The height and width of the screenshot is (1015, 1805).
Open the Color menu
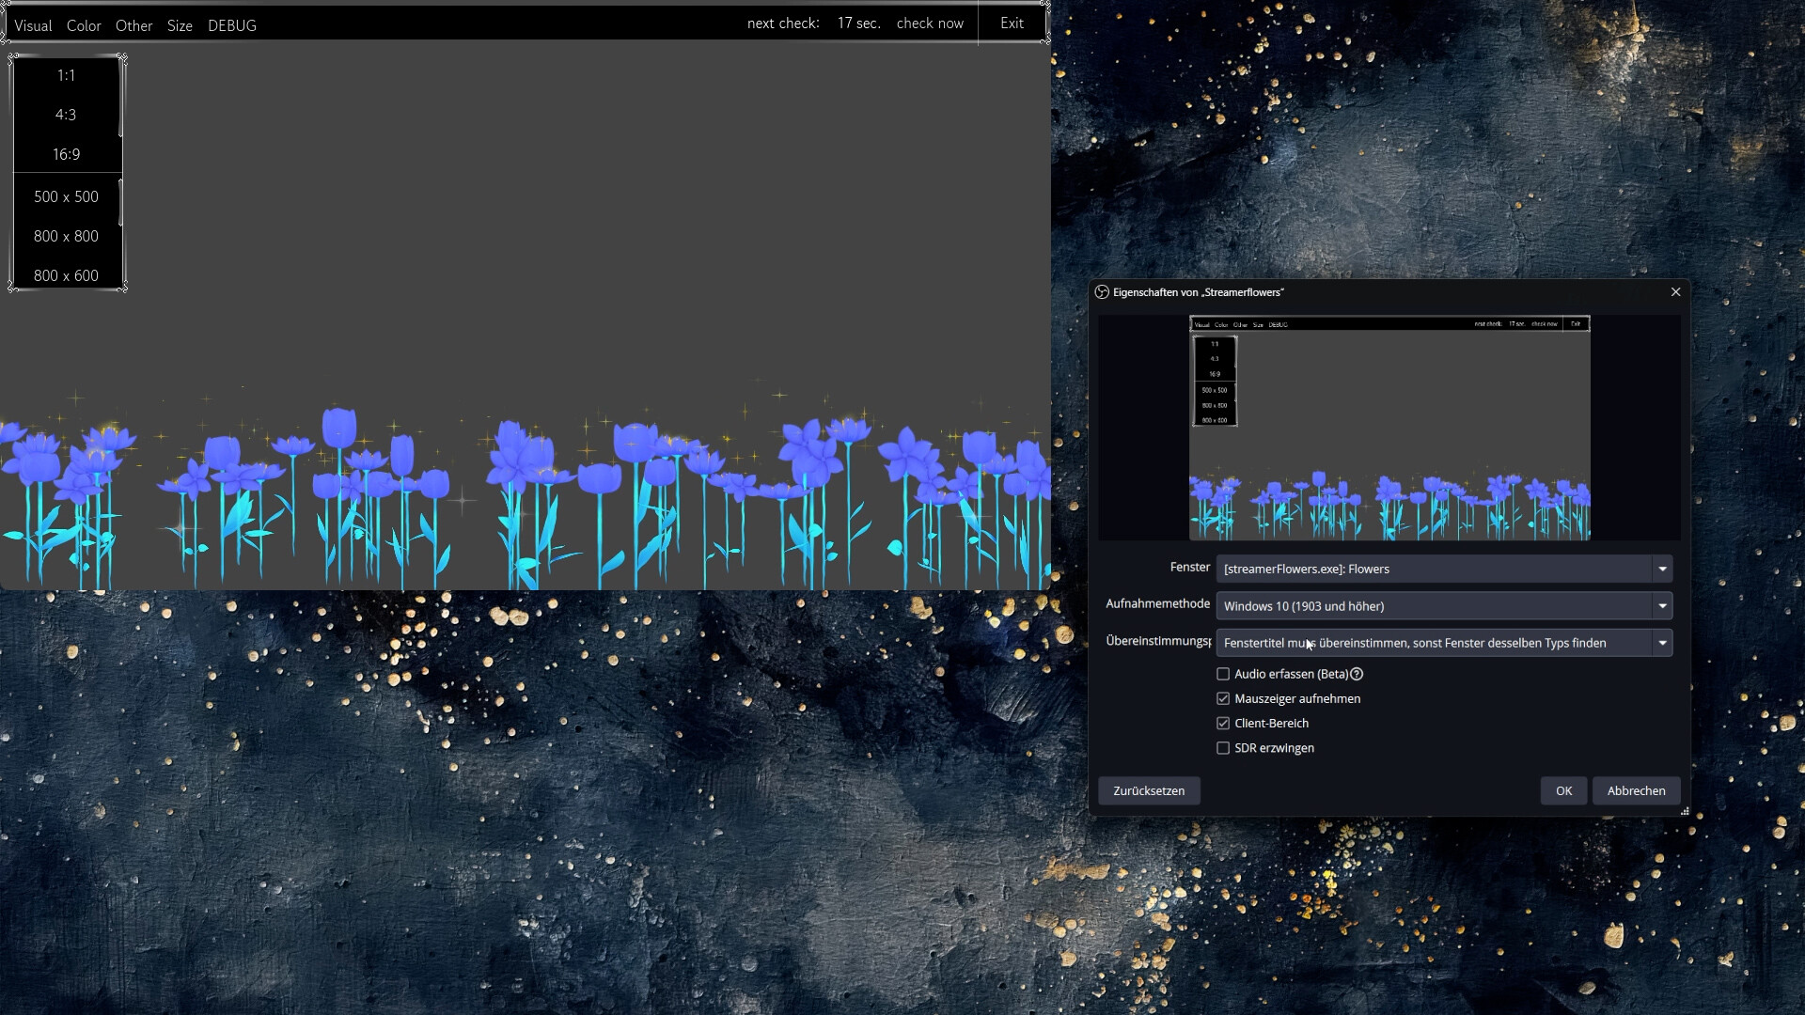point(83,25)
